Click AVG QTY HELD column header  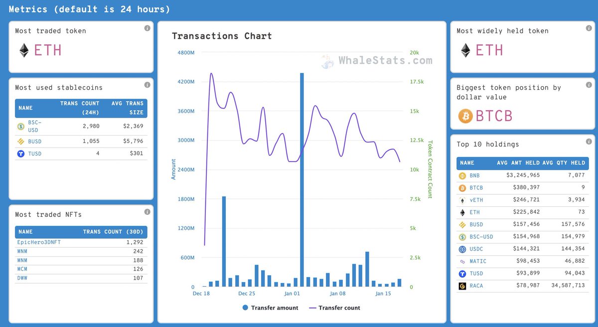(564, 163)
